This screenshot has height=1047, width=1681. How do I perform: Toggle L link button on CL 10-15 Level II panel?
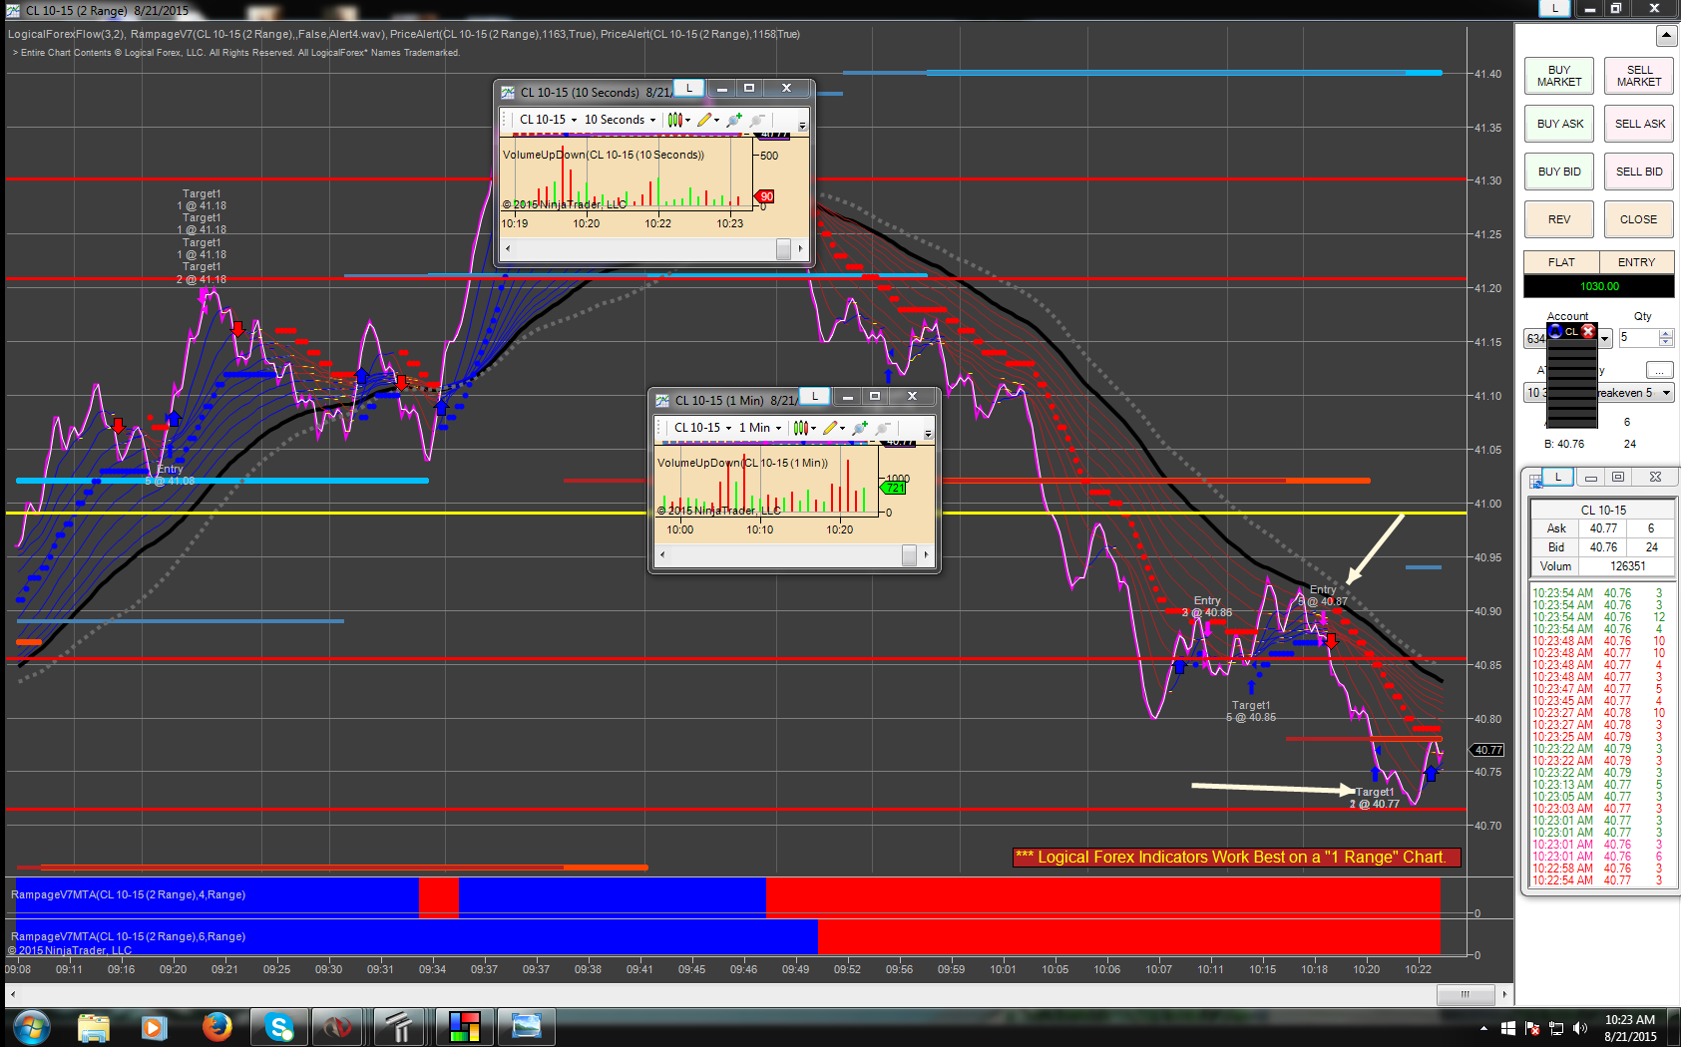(x=1558, y=477)
